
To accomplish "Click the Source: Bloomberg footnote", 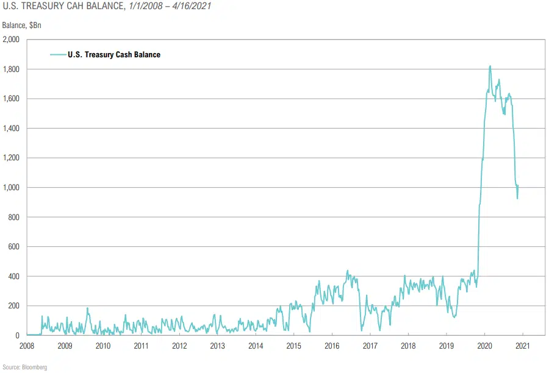I will [x=24, y=368].
